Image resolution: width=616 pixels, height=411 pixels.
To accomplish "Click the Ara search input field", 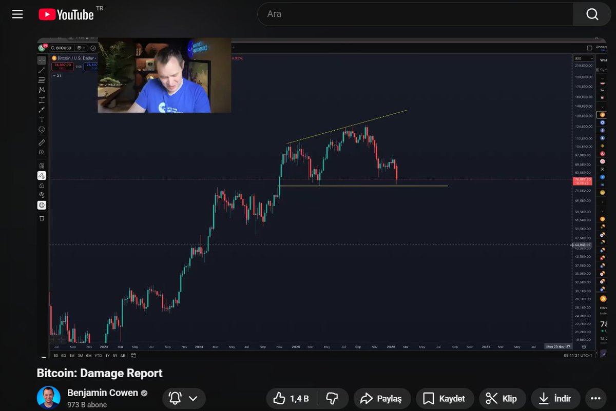I will pos(411,14).
